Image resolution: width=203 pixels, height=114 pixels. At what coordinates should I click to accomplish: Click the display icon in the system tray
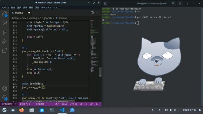pos(166,110)
